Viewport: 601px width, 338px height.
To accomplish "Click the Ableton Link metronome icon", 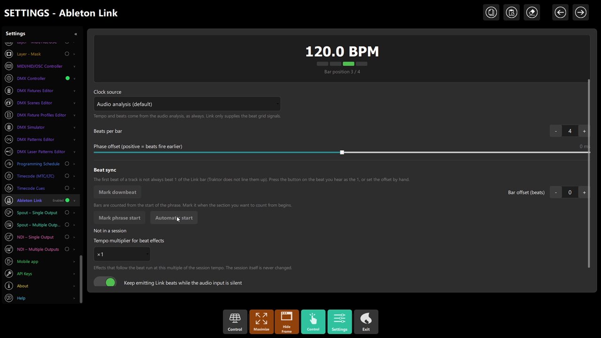I will click(8, 200).
